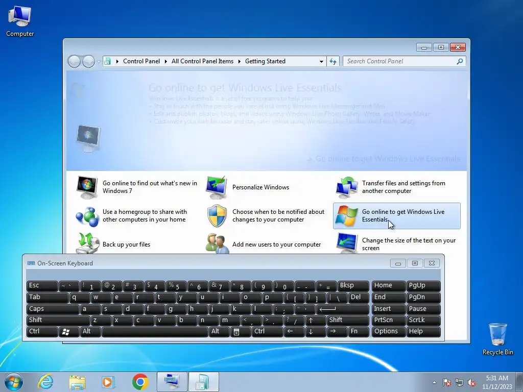Click the Back navigation button
This screenshot has height=392, width=523.
75,61
